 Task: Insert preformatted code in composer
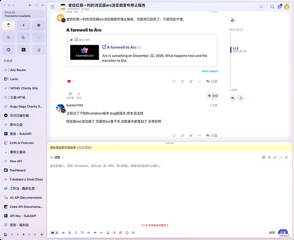[102, 233]
